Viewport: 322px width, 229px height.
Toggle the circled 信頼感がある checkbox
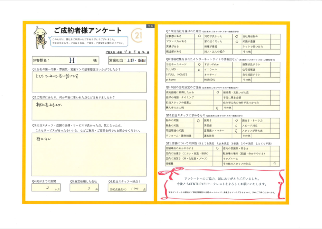(199, 36)
